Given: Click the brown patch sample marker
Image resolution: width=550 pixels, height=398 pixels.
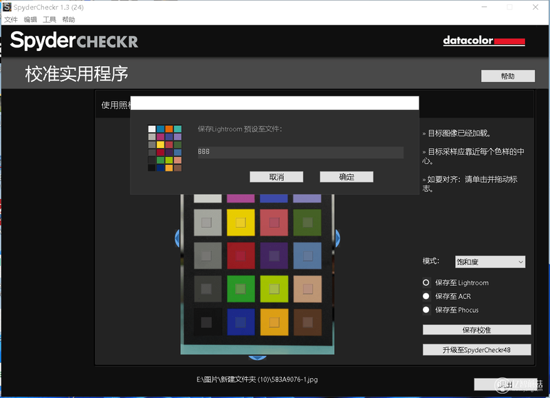Looking at the screenshot, I should (307, 322).
